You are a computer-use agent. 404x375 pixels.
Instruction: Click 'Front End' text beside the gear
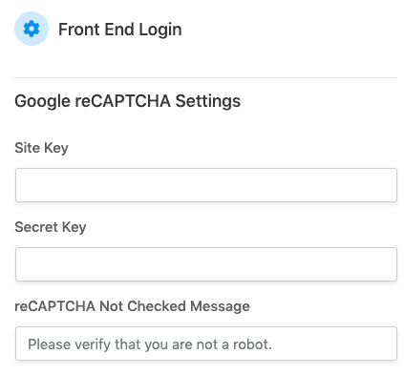96,30
